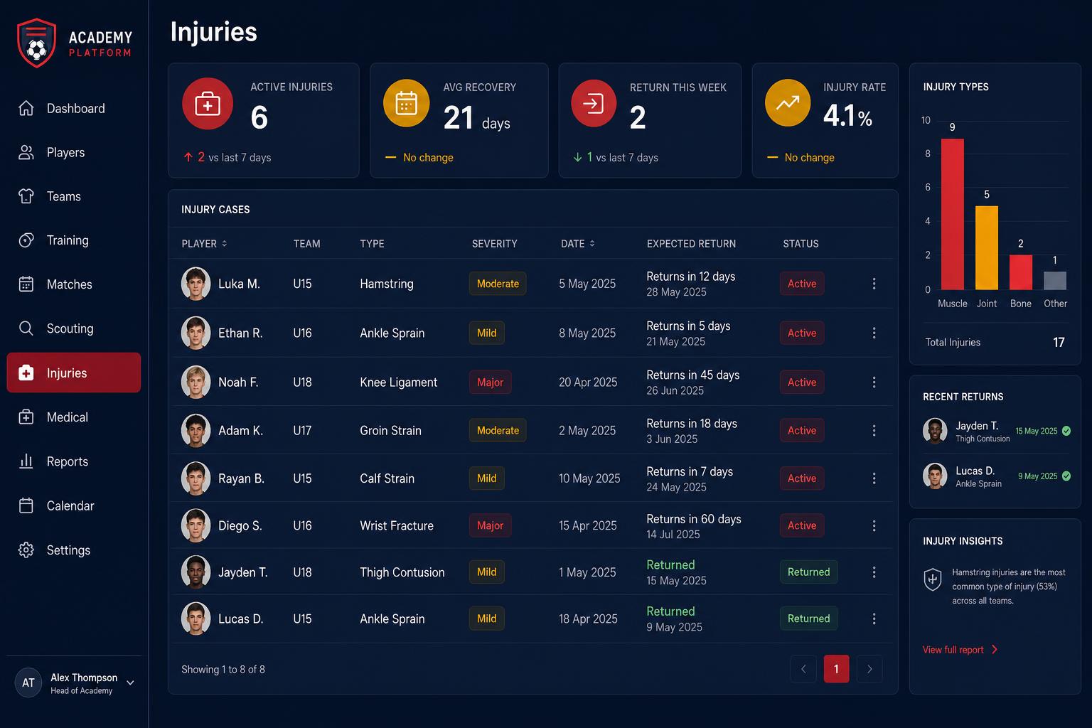Screen dimensions: 1092x728
Task: Click the Reports bar chart icon
Action: point(26,461)
